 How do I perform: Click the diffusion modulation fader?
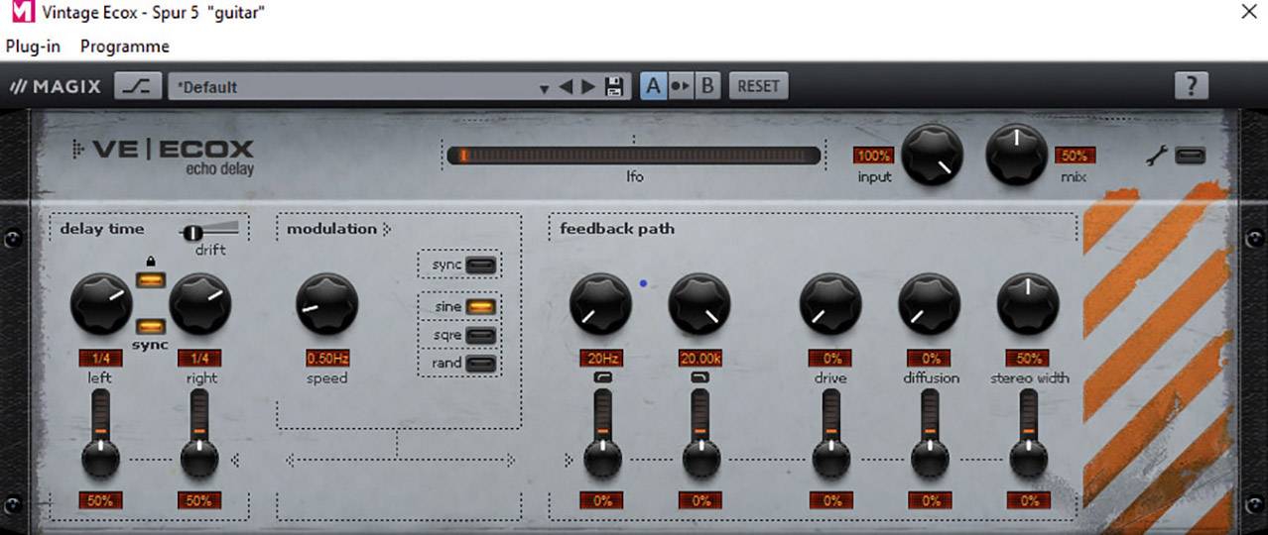coord(930,458)
